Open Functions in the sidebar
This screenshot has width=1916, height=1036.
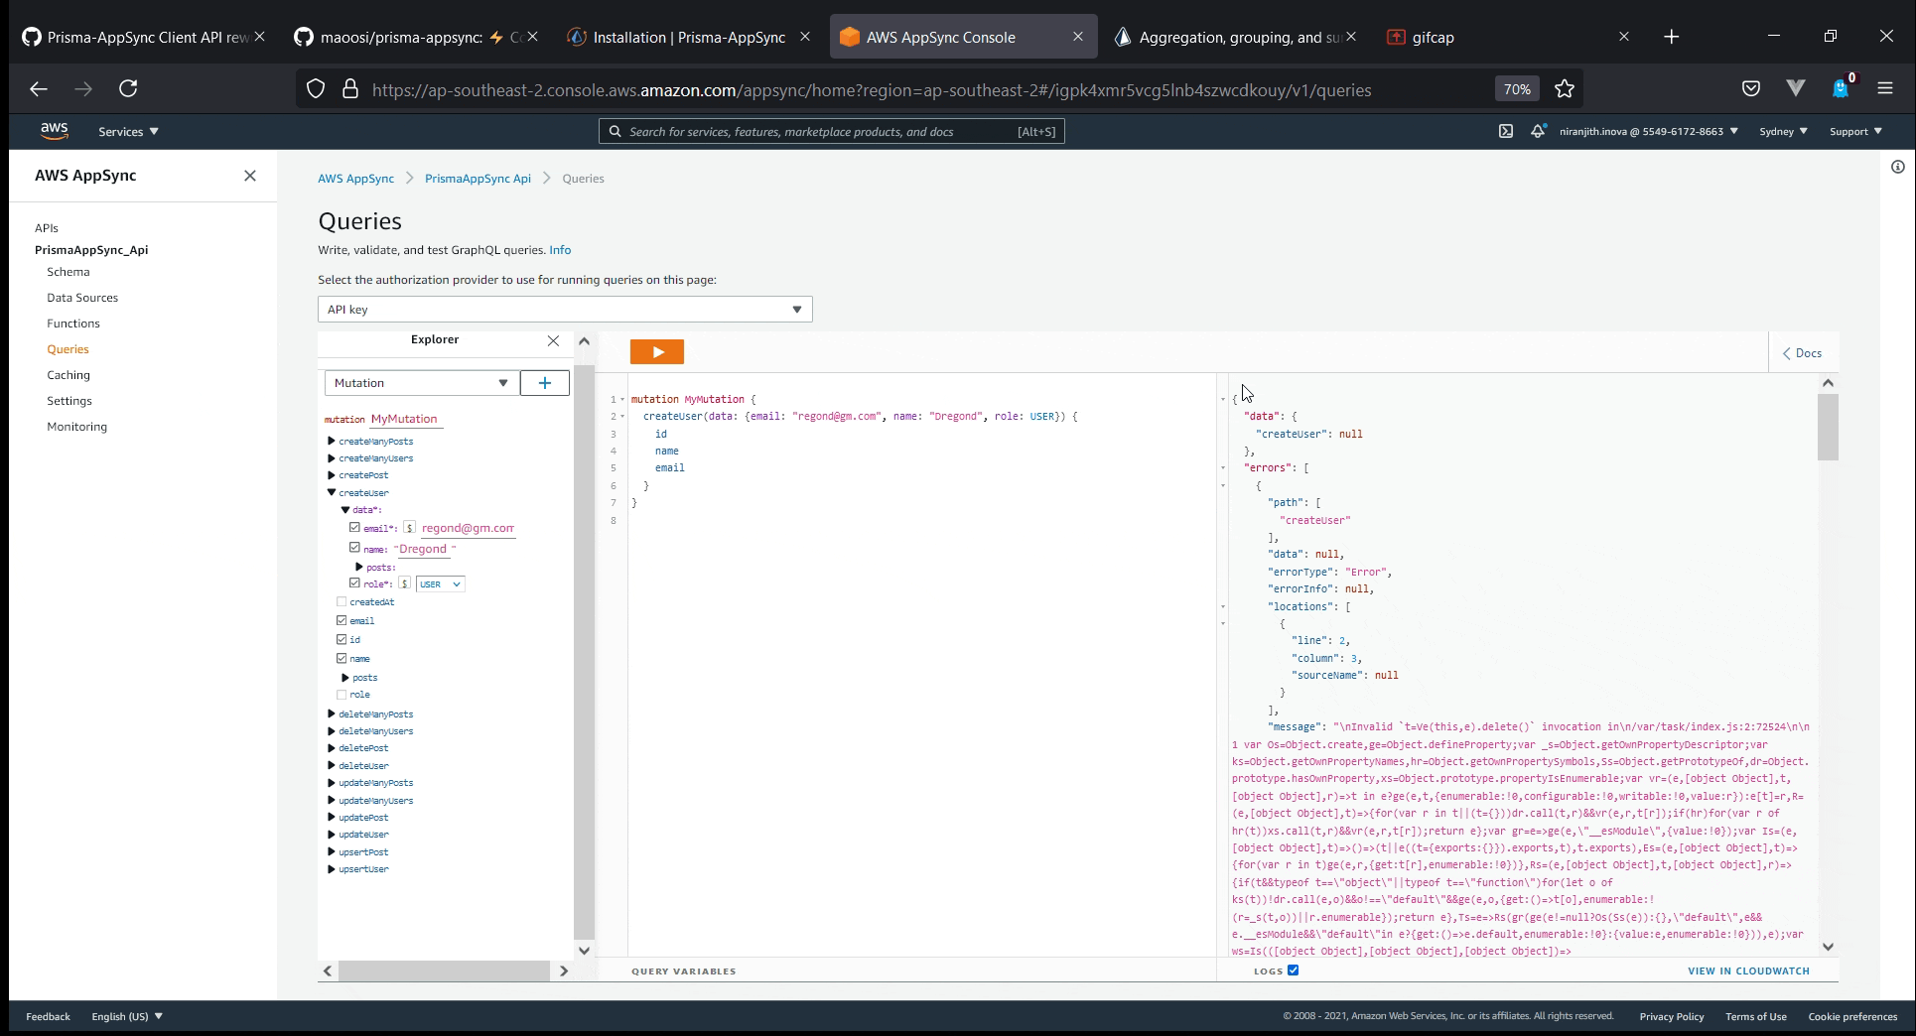73,324
